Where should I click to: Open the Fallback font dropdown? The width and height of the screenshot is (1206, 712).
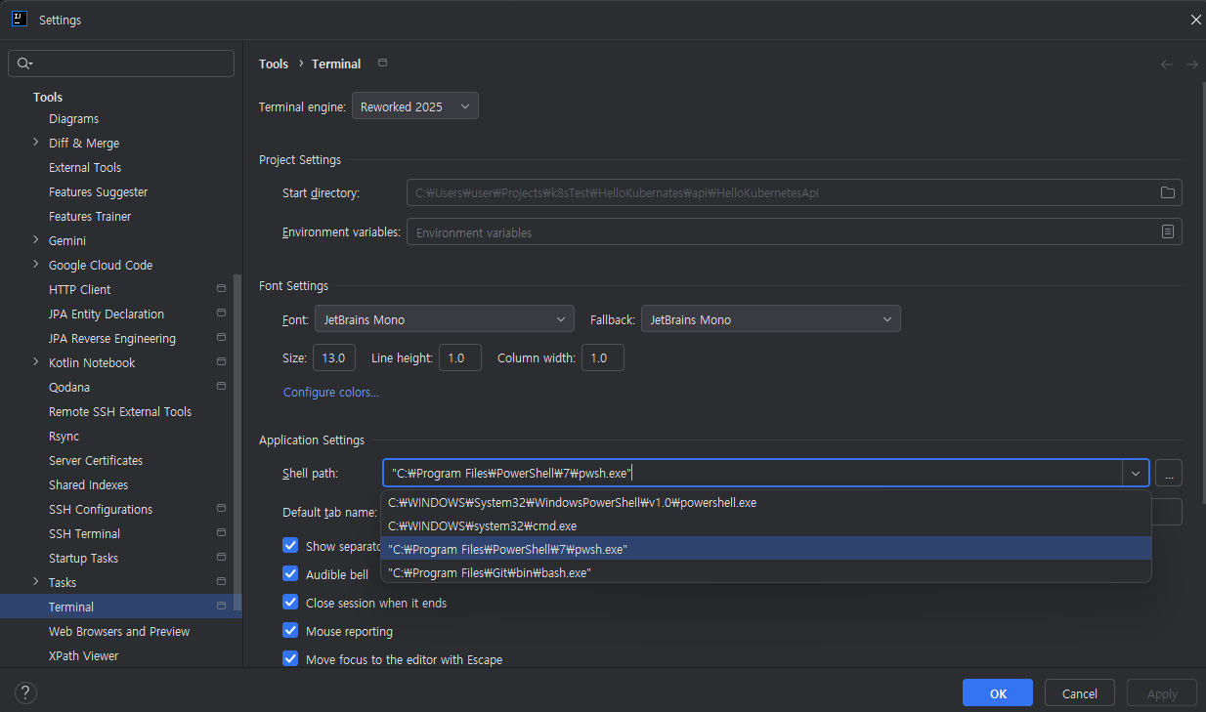coord(771,319)
